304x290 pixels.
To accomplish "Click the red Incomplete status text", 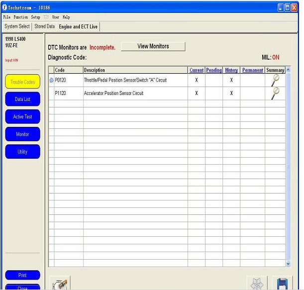I will click(x=102, y=47).
